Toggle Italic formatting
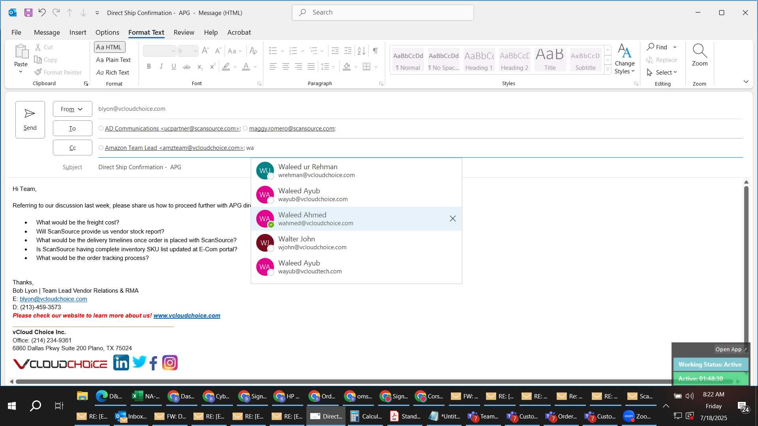 (161, 67)
